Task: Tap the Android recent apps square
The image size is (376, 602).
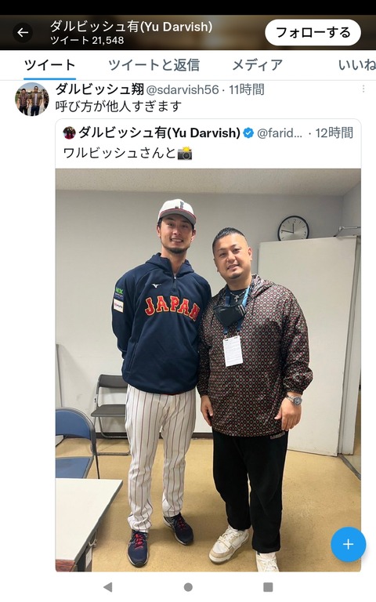Action: 268,587
